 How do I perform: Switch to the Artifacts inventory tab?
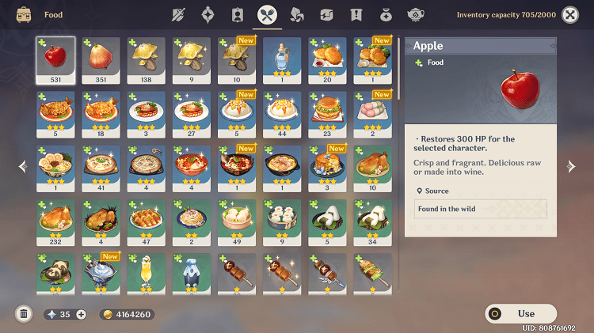[208, 15]
